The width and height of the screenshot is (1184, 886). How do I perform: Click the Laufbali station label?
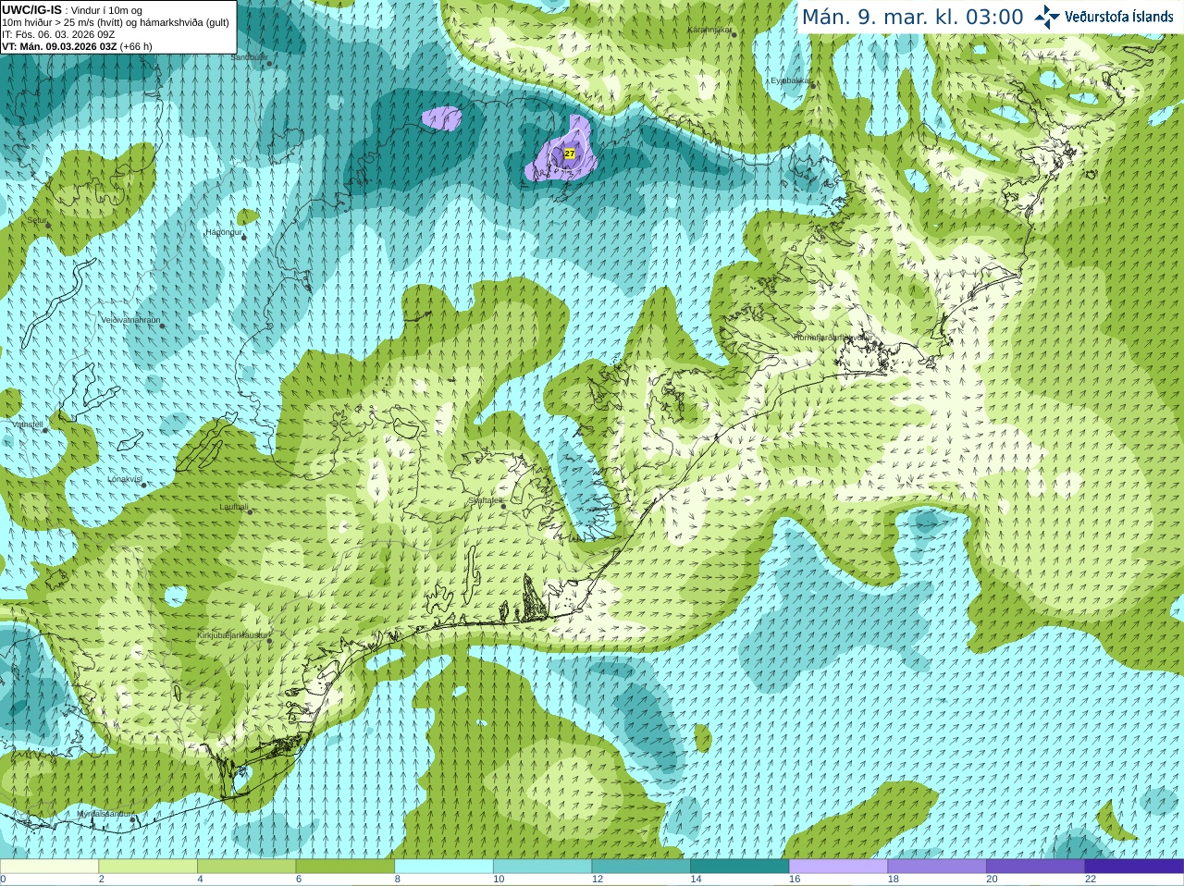pos(234,507)
